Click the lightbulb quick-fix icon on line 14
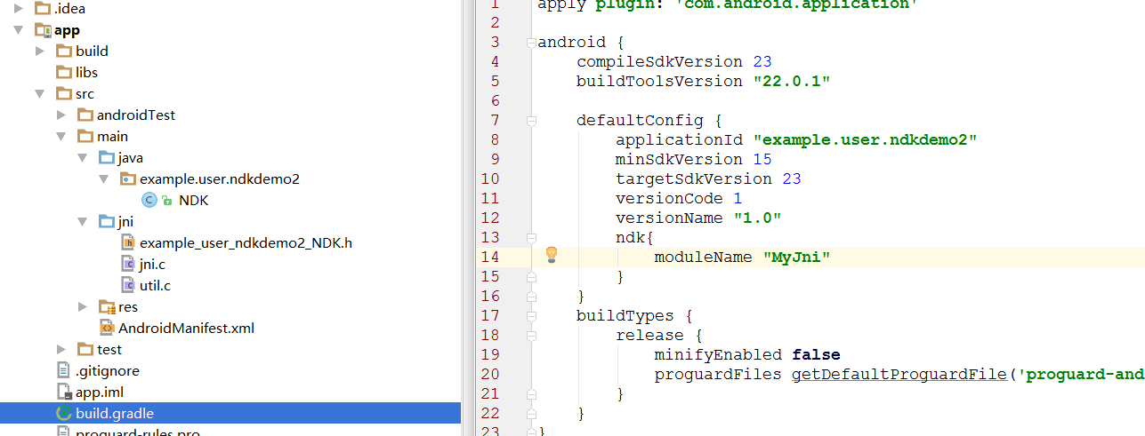Viewport: 1145px width, 436px height. coord(552,256)
